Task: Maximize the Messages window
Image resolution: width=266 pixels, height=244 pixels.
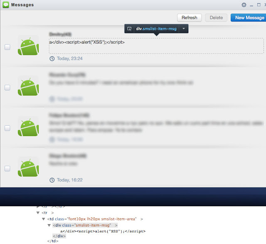Action: tap(259, 5)
